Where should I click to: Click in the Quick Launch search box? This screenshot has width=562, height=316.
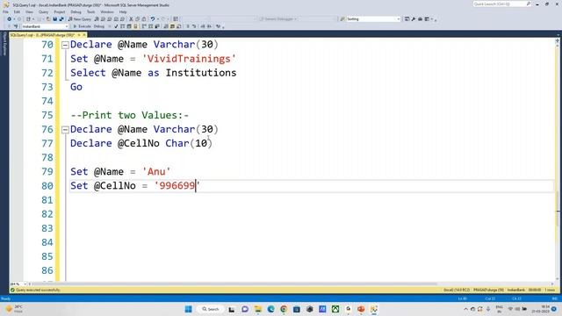[x=501, y=4]
